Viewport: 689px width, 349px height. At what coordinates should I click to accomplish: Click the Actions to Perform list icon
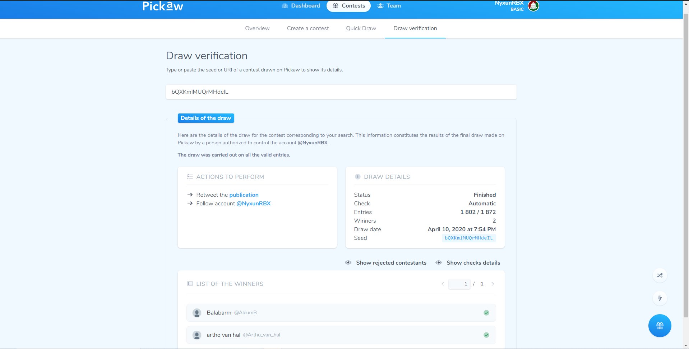(x=190, y=177)
